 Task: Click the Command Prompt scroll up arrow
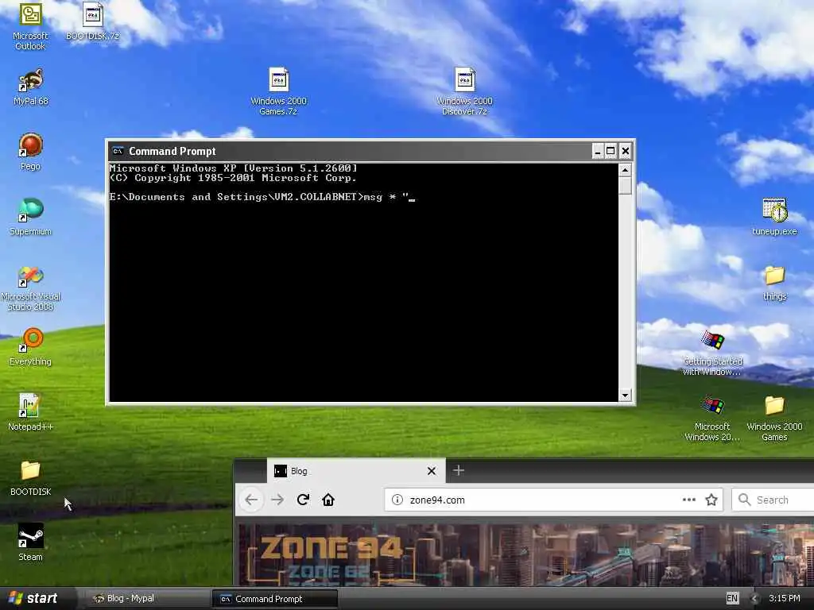pos(625,170)
